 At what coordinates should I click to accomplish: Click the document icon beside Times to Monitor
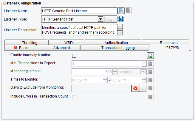150,80
